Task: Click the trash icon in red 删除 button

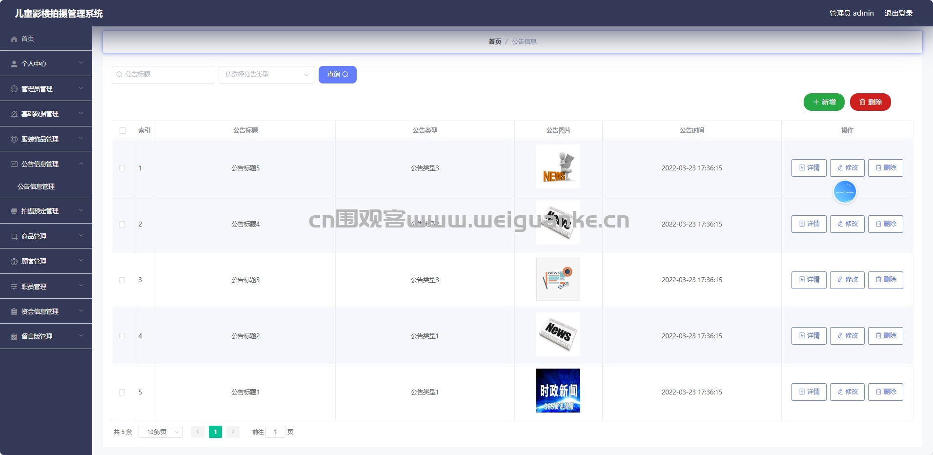Action: point(862,102)
